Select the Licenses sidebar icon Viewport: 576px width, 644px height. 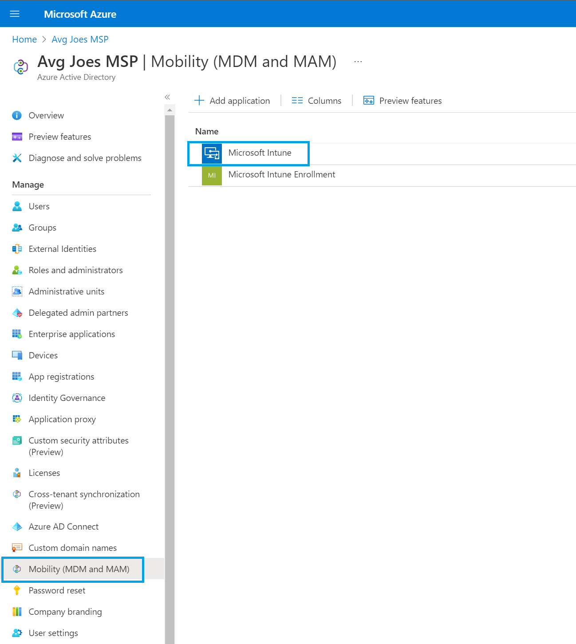click(17, 473)
